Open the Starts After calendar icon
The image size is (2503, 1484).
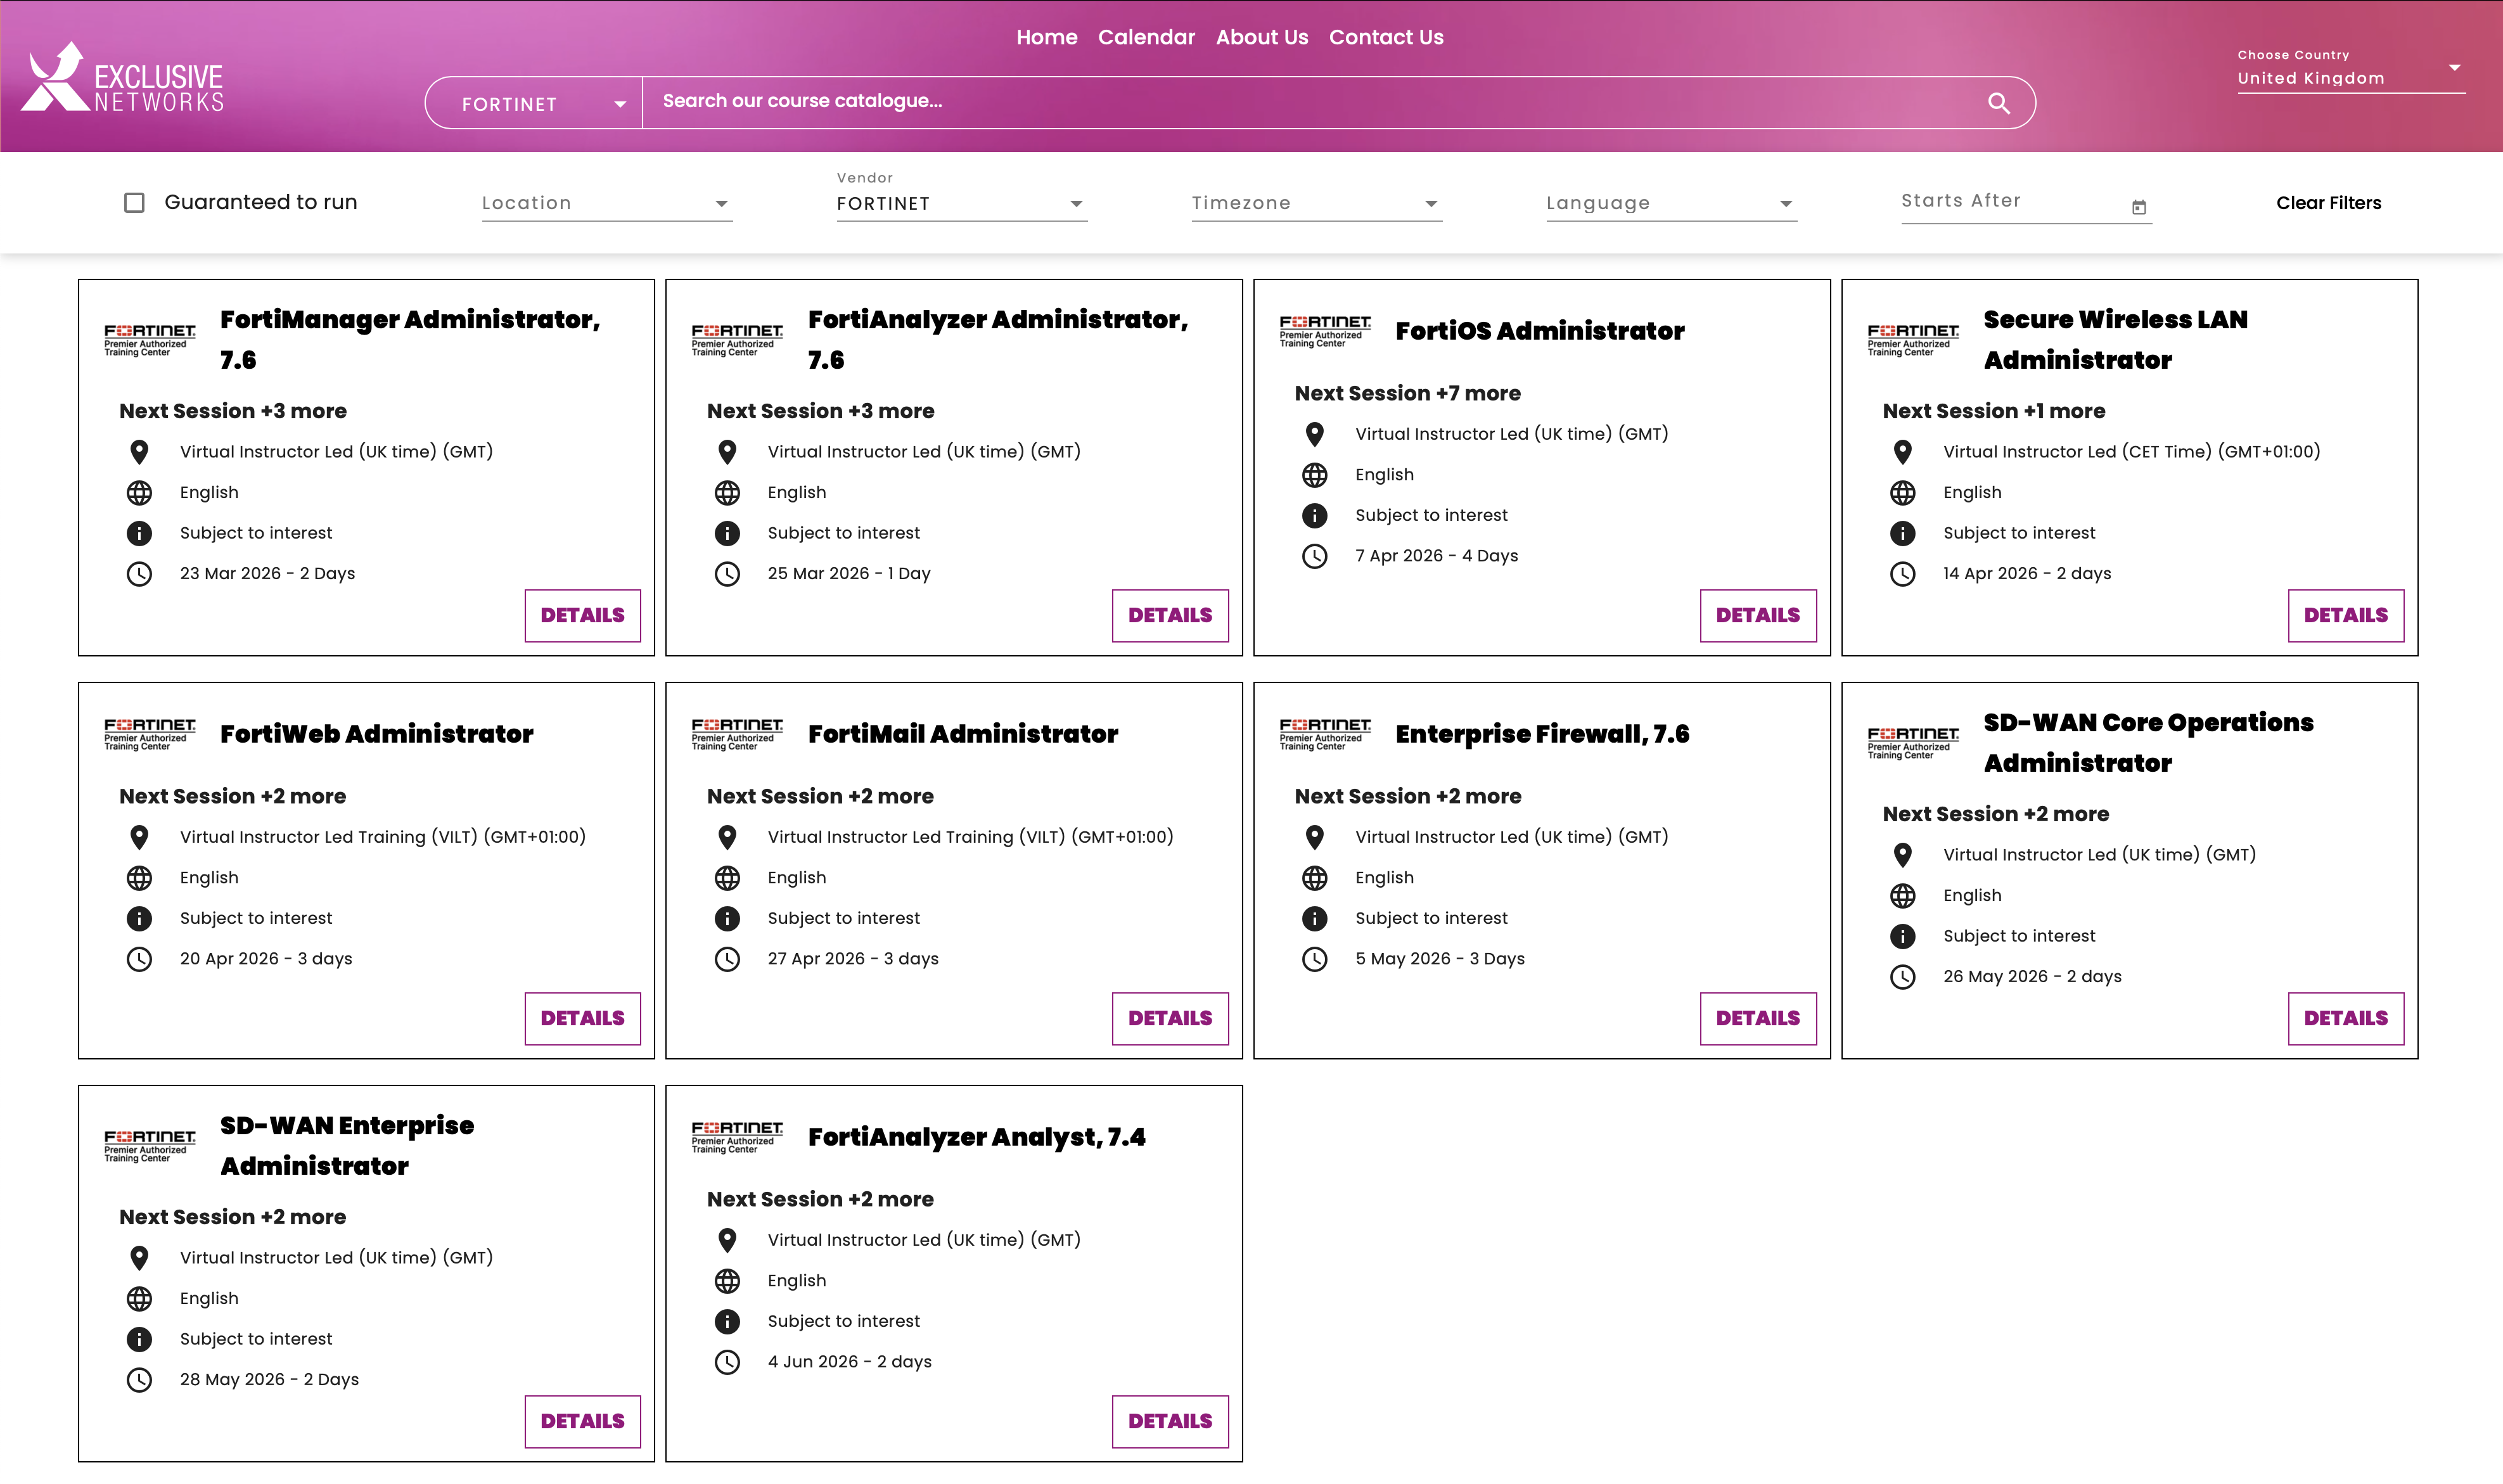(2138, 207)
